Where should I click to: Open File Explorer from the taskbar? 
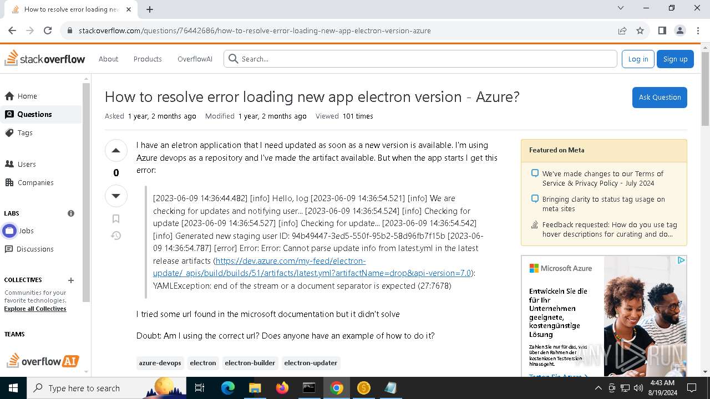coord(255,388)
